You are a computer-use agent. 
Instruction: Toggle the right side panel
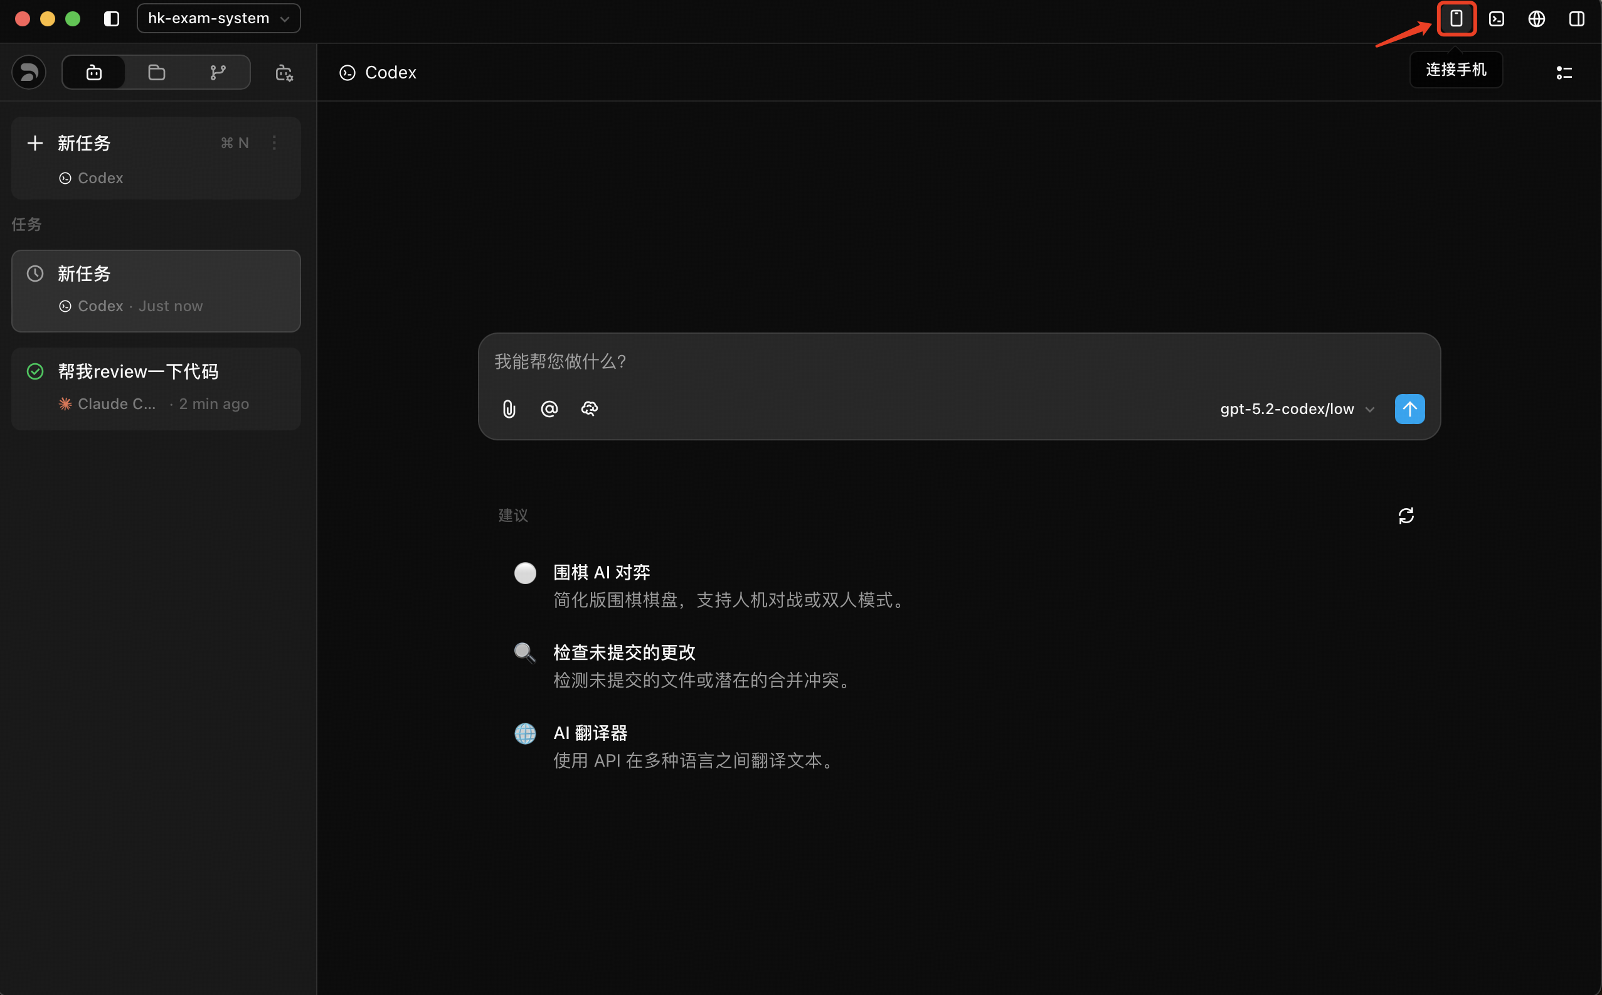tap(1576, 18)
